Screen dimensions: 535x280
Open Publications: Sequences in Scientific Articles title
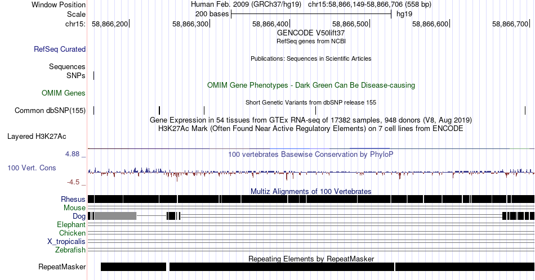[311, 58]
